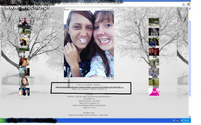
Task: Click the 15:14 taskbar clock
Action: pos(187,120)
